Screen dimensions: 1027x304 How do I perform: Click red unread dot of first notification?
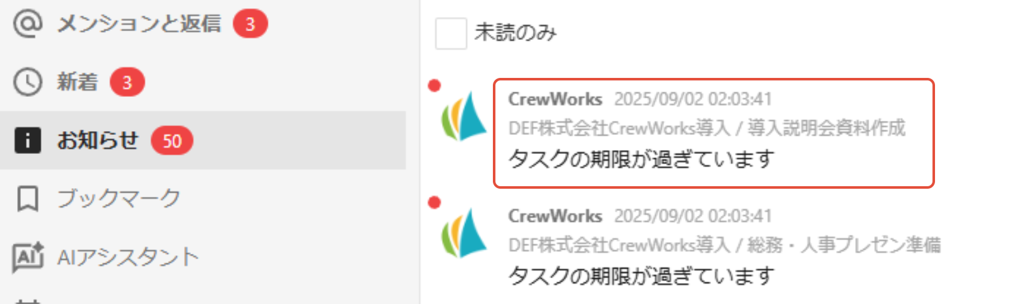pyautogui.click(x=435, y=85)
